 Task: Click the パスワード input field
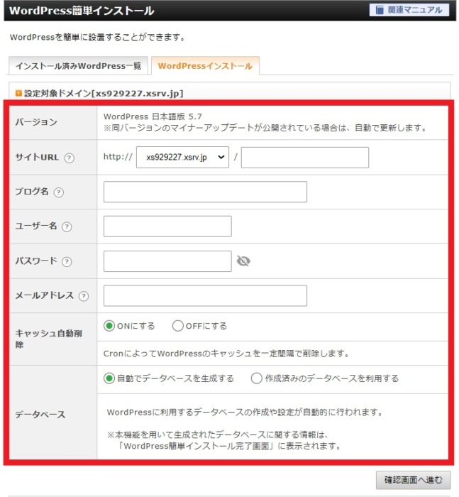[x=167, y=261]
